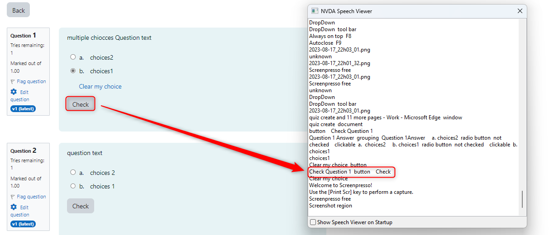Image resolution: width=549 pixels, height=235 pixels.
Task: Click 'multiple chiocces Question text' heading
Action: click(x=109, y=38)
